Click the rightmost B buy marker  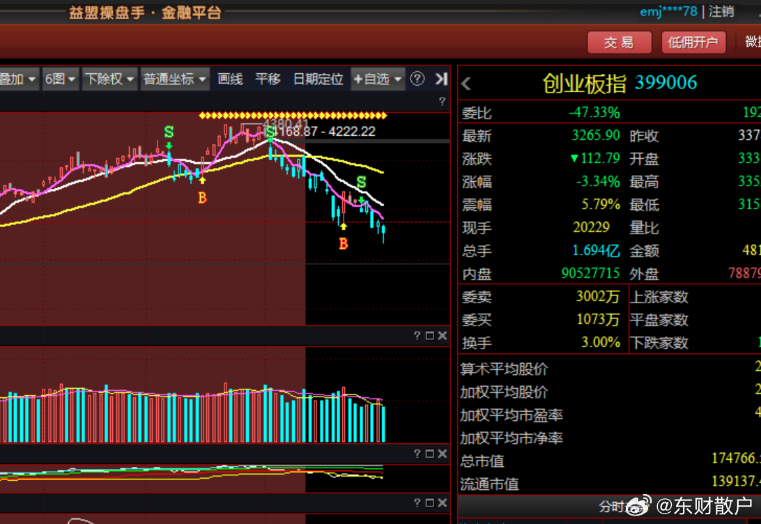343,244
